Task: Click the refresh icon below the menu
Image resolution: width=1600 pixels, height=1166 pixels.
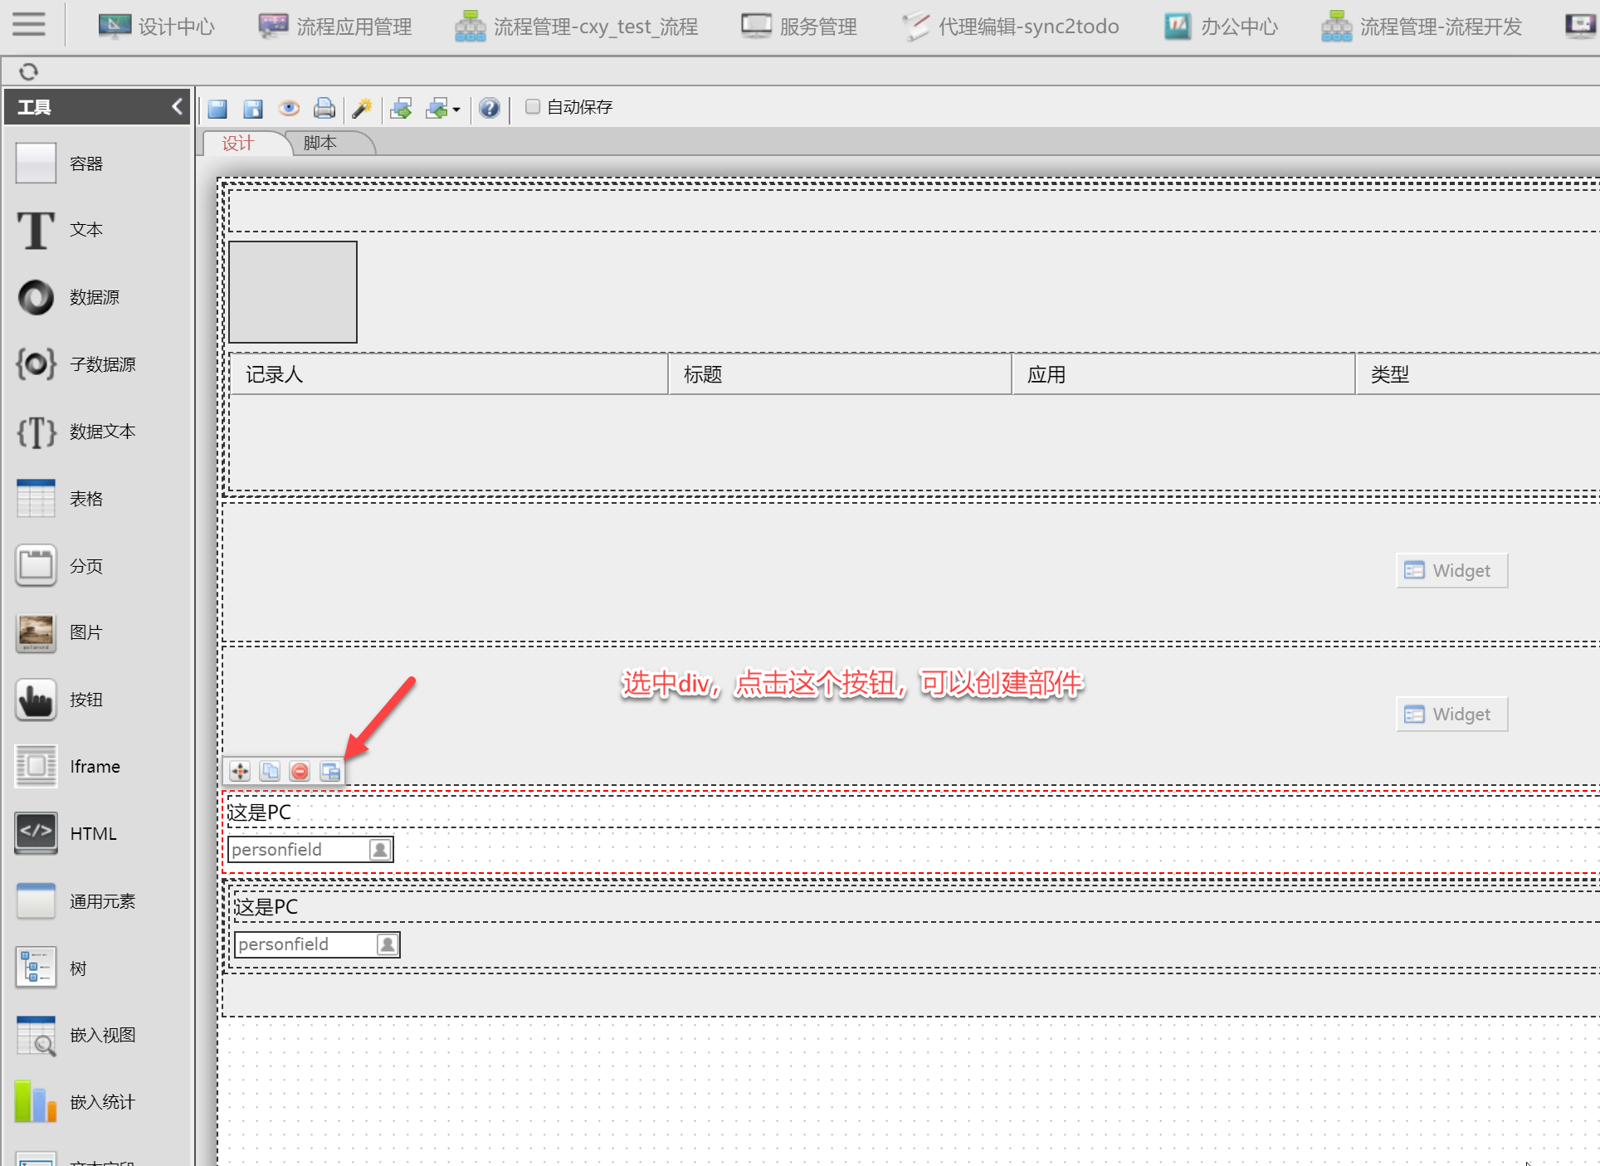Action: coord(28,71)
